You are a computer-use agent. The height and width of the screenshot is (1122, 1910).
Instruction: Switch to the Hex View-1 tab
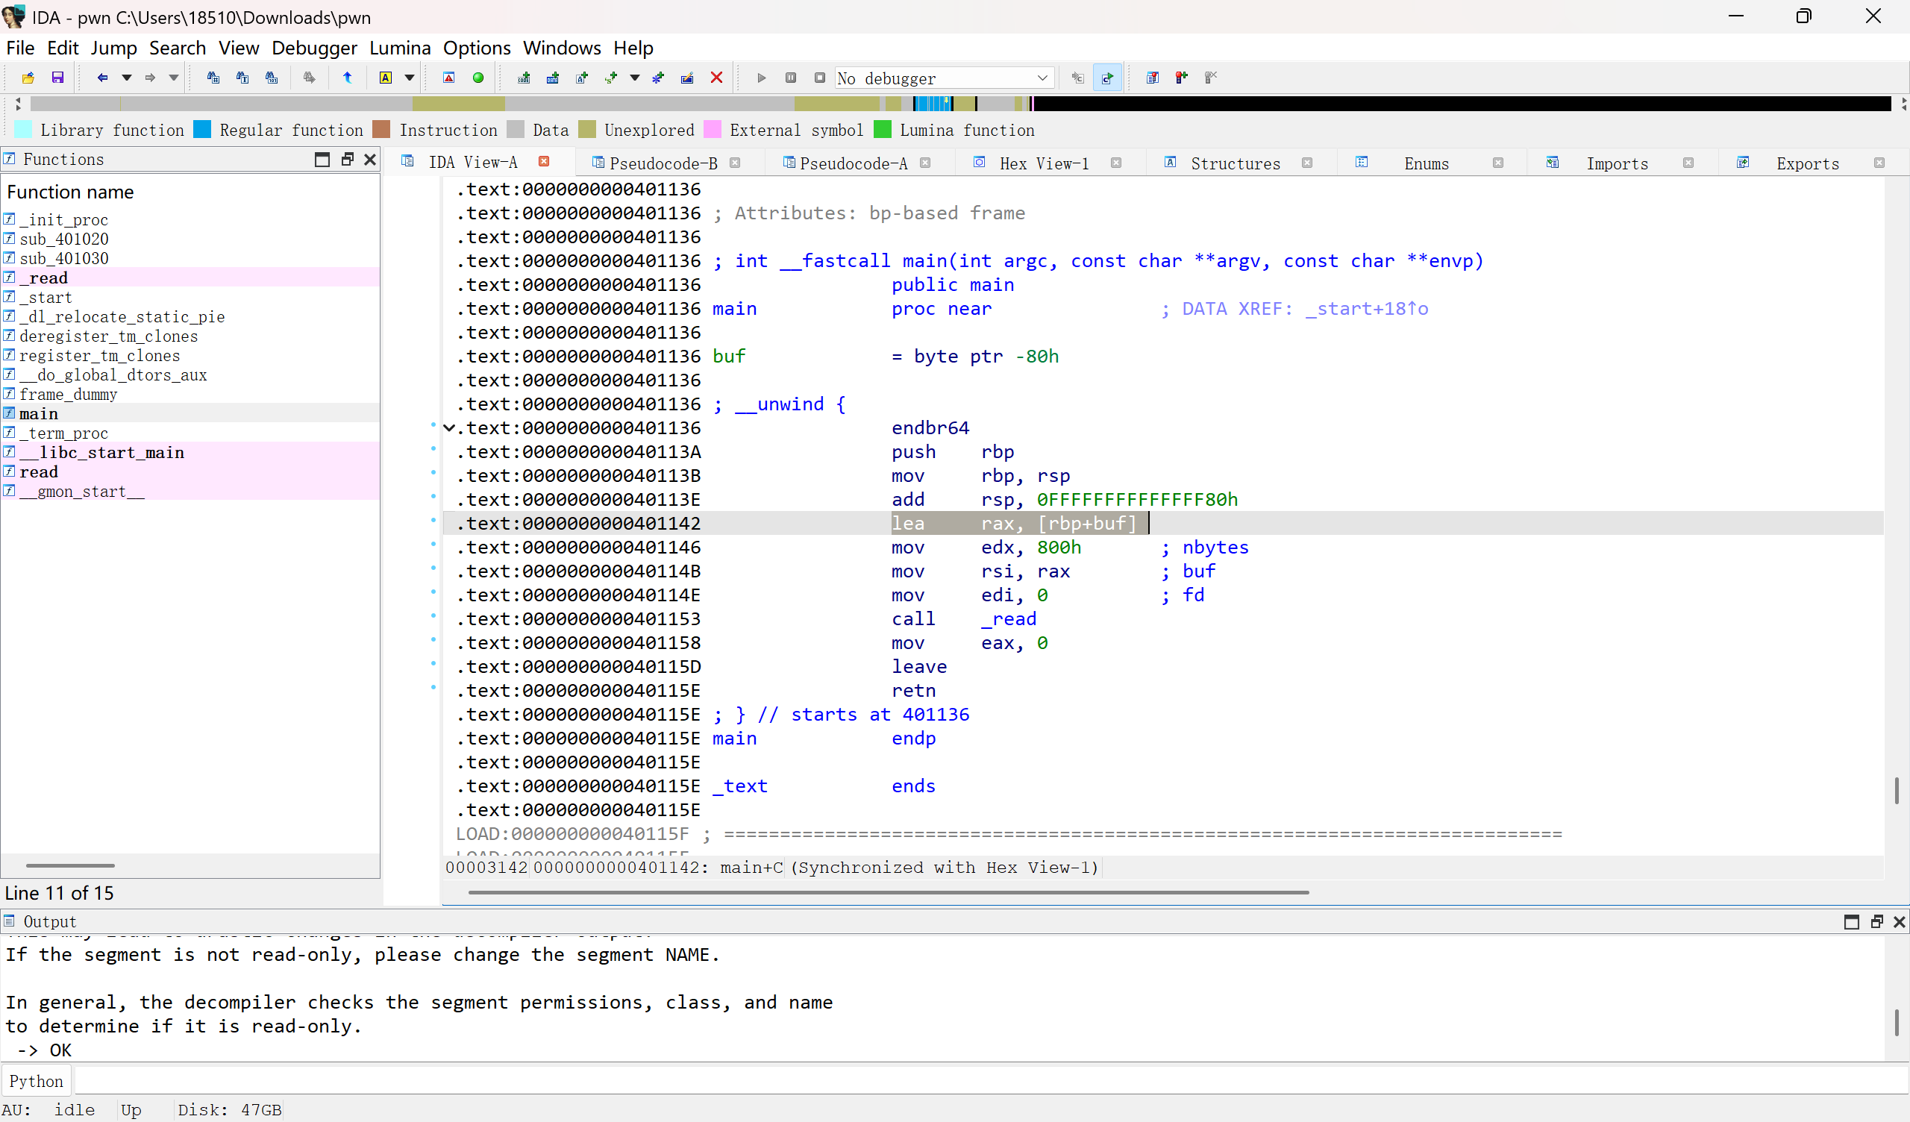tap(1044, 163)
